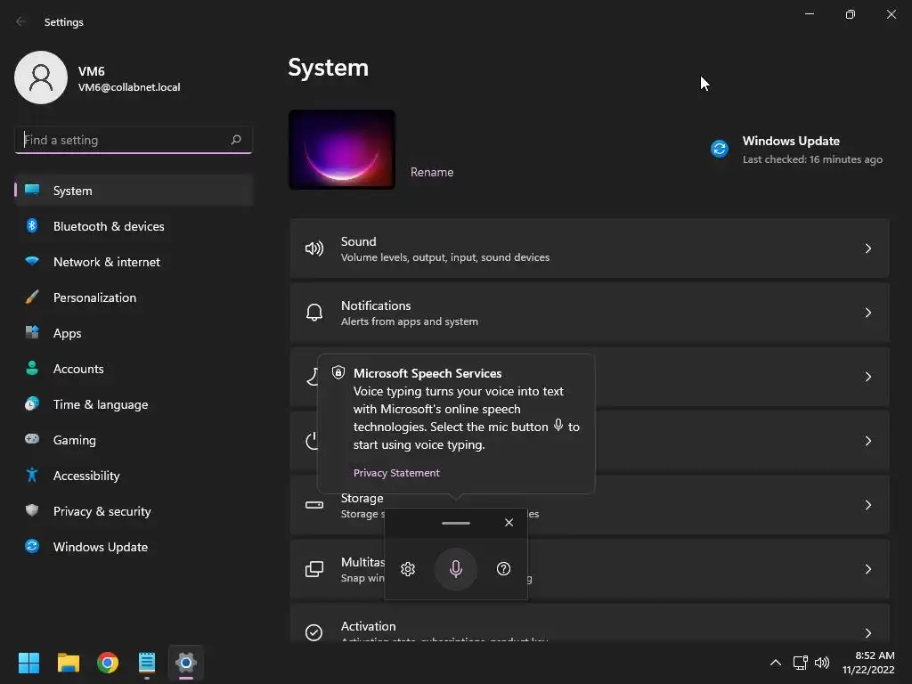The width and height of the screenshot is (912, 684).
Task: Click the Personalization paintbrush icon
Action: click(x=32, y=297)
